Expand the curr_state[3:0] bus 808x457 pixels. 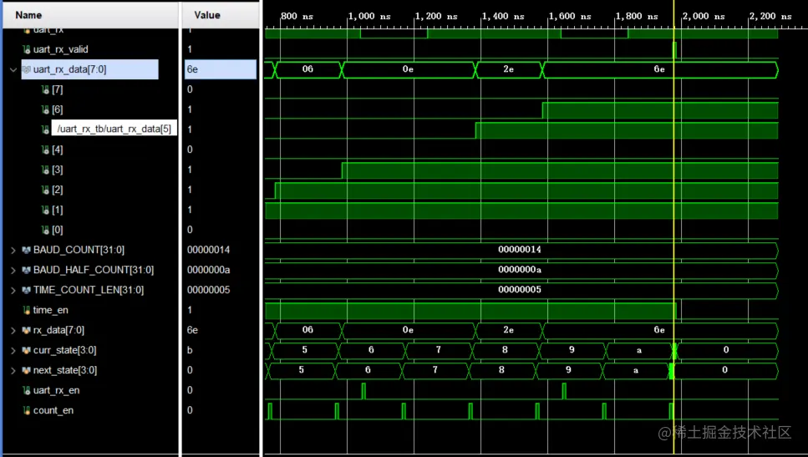point(13,350)
